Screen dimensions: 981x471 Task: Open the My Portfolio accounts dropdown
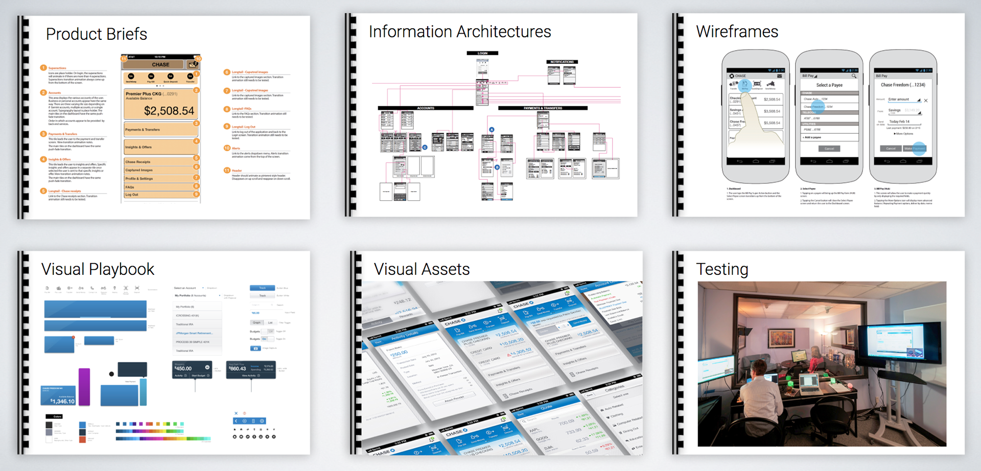(220, 295)
